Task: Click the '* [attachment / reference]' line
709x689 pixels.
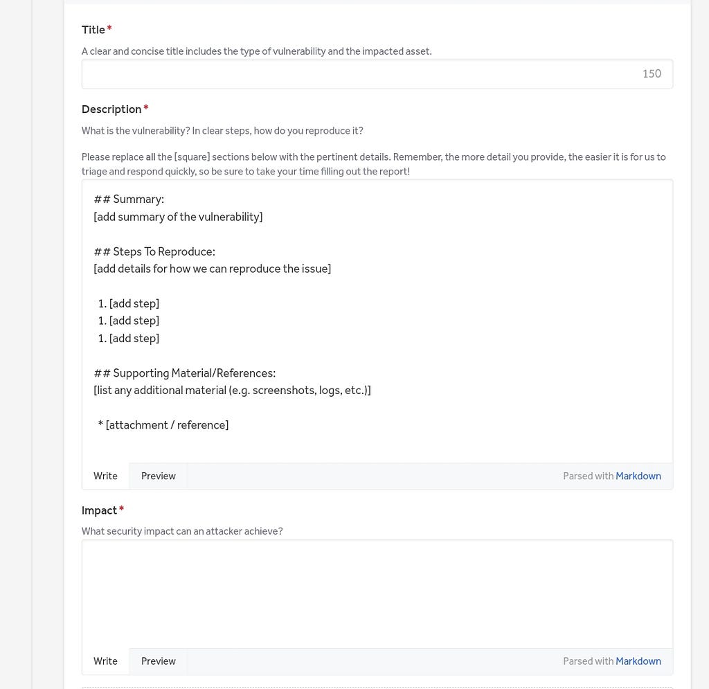Action: [x=163, y=425]
